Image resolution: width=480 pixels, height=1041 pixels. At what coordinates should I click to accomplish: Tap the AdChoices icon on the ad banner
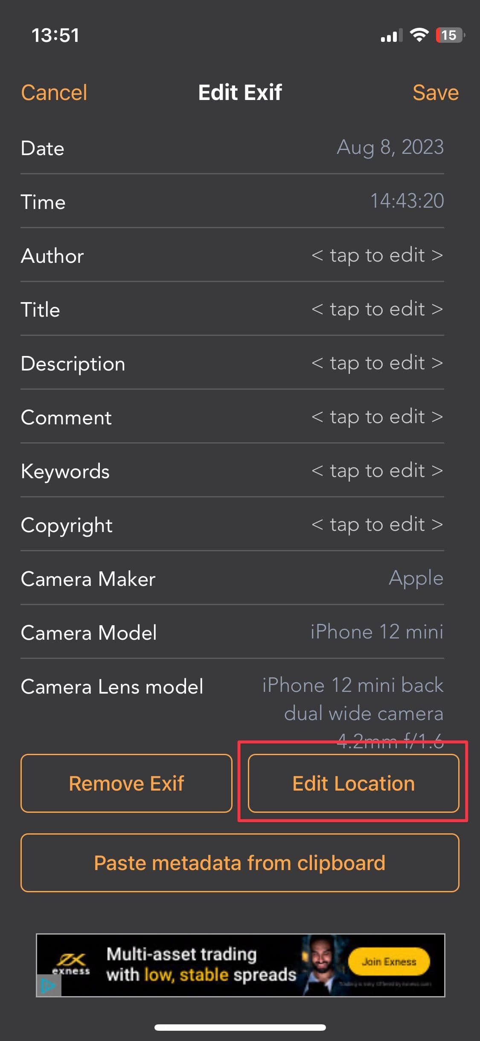pos(48,986)
